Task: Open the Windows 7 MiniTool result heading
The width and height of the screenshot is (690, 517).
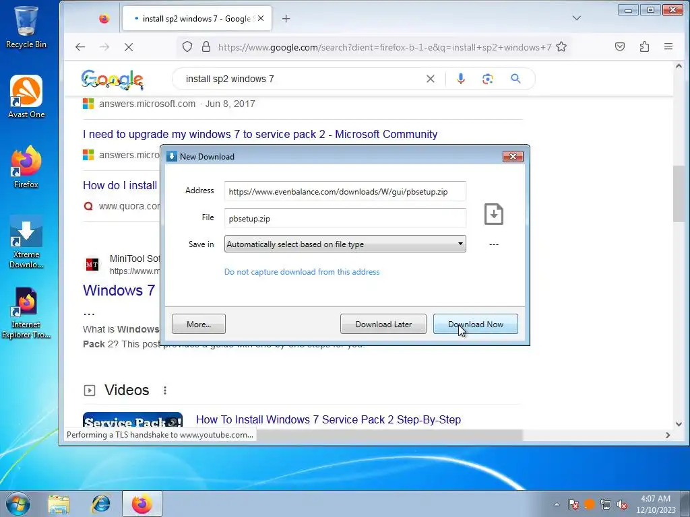Action: pos(119,290)
